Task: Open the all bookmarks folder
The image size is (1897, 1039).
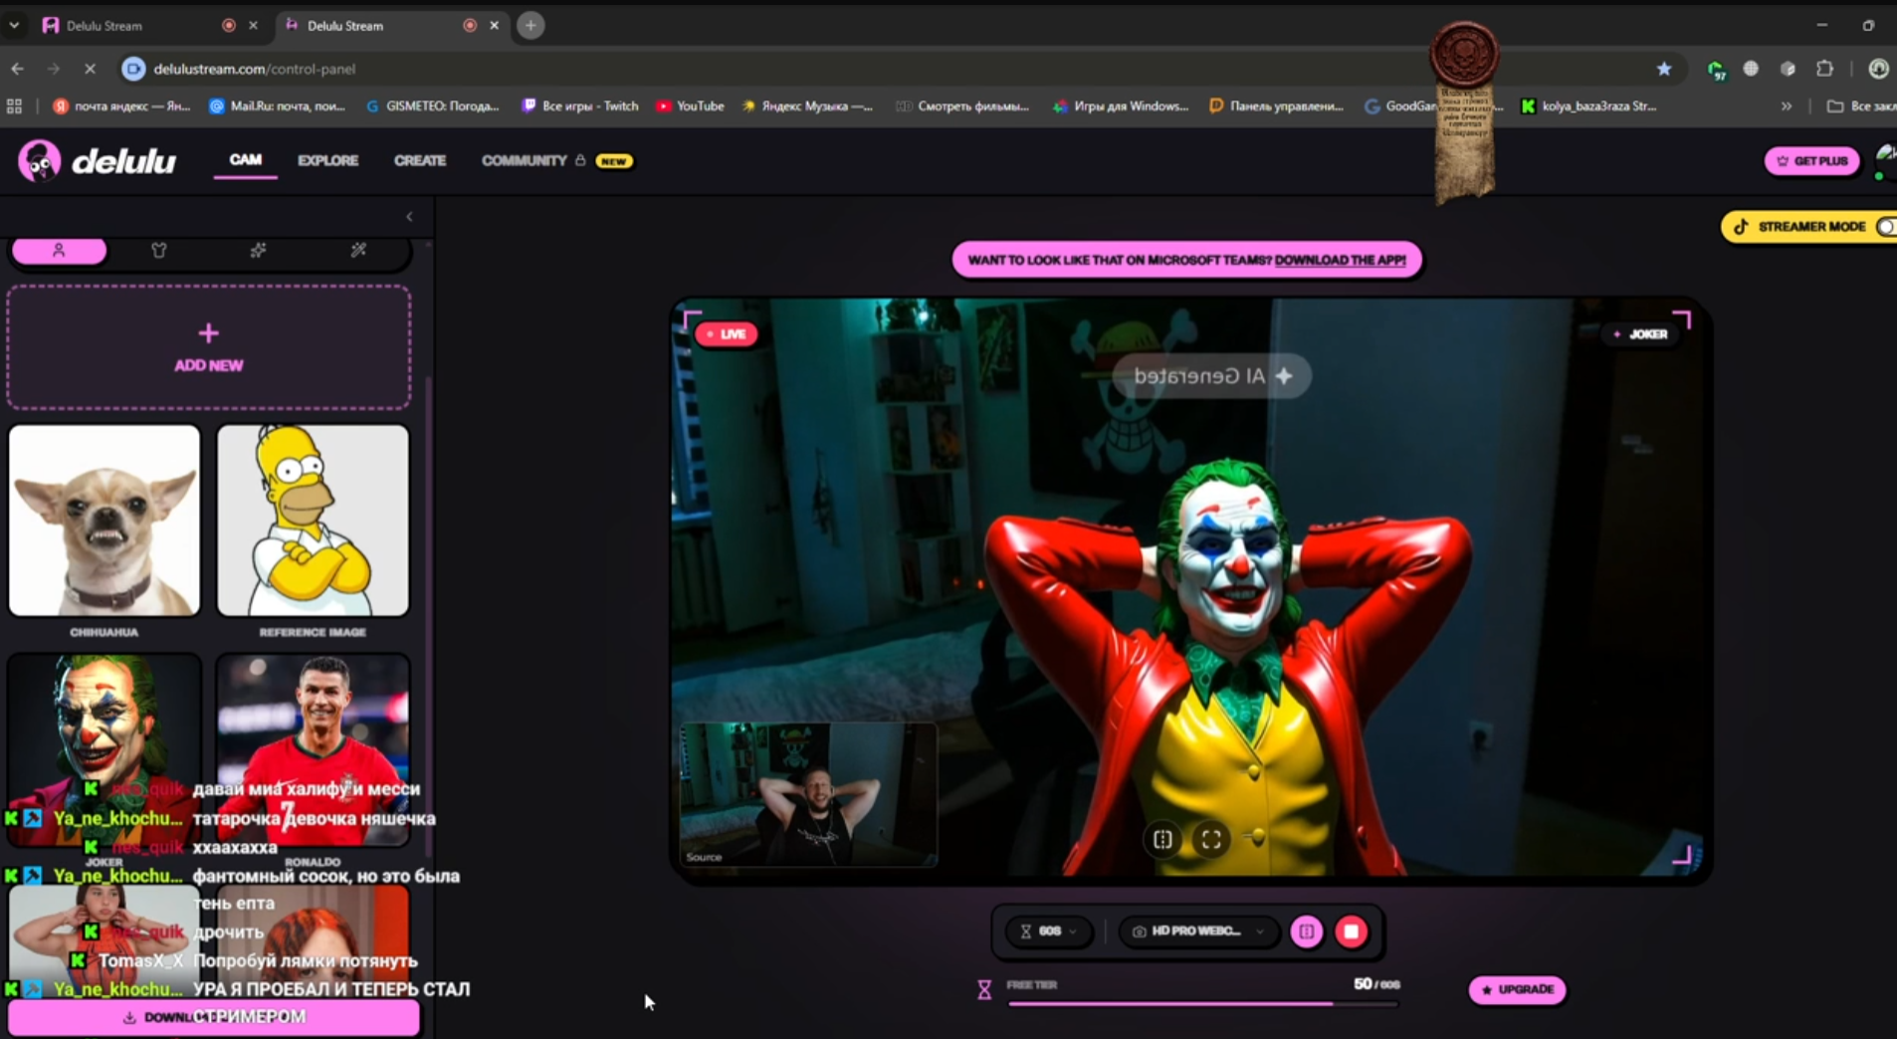Action: point(1862,106)
